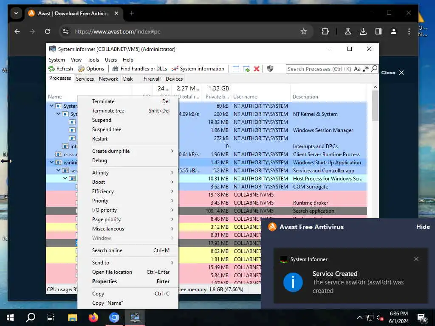Sort by the Description column header

pyautogui.click(x=329, y=97)
